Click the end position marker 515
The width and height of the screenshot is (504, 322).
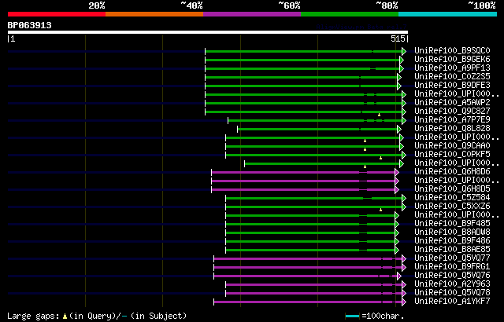(x=399, y=39)
